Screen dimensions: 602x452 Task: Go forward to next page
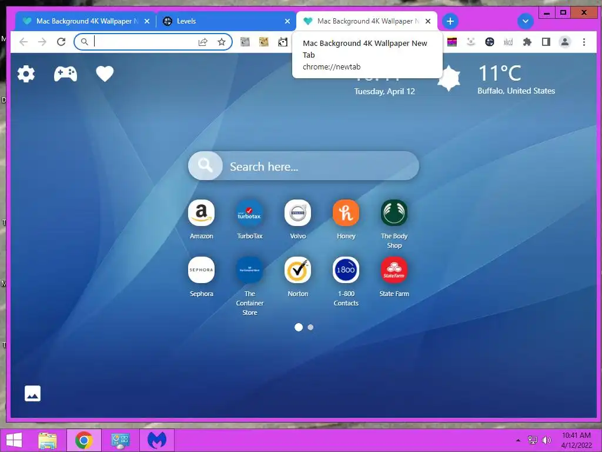pyautogui.click(x=42, y=42)
